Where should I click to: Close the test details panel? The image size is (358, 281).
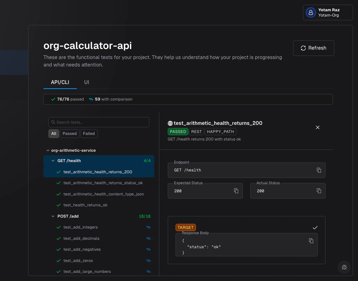coord(318,127)
